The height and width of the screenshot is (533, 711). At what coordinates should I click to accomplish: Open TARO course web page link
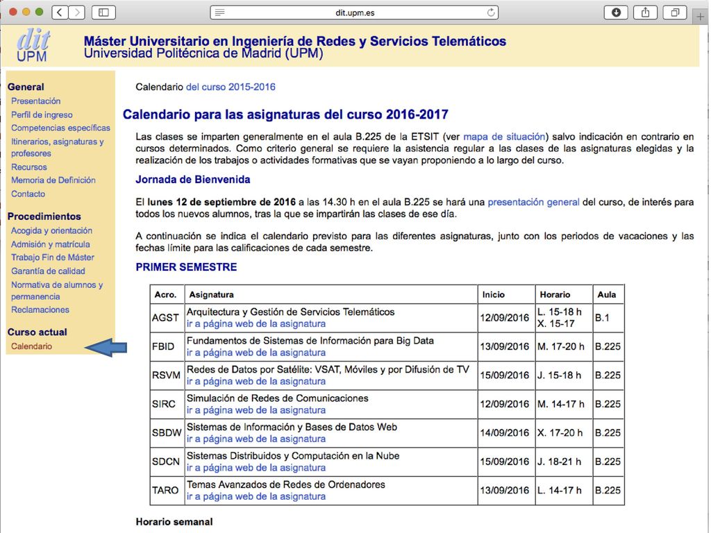tap(256, 497)
